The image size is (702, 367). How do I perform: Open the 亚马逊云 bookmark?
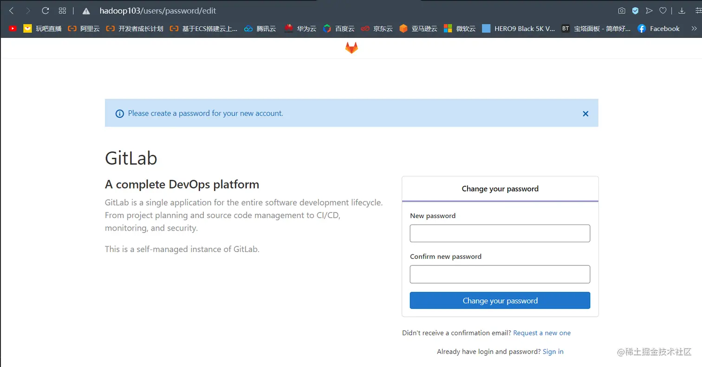418,29
